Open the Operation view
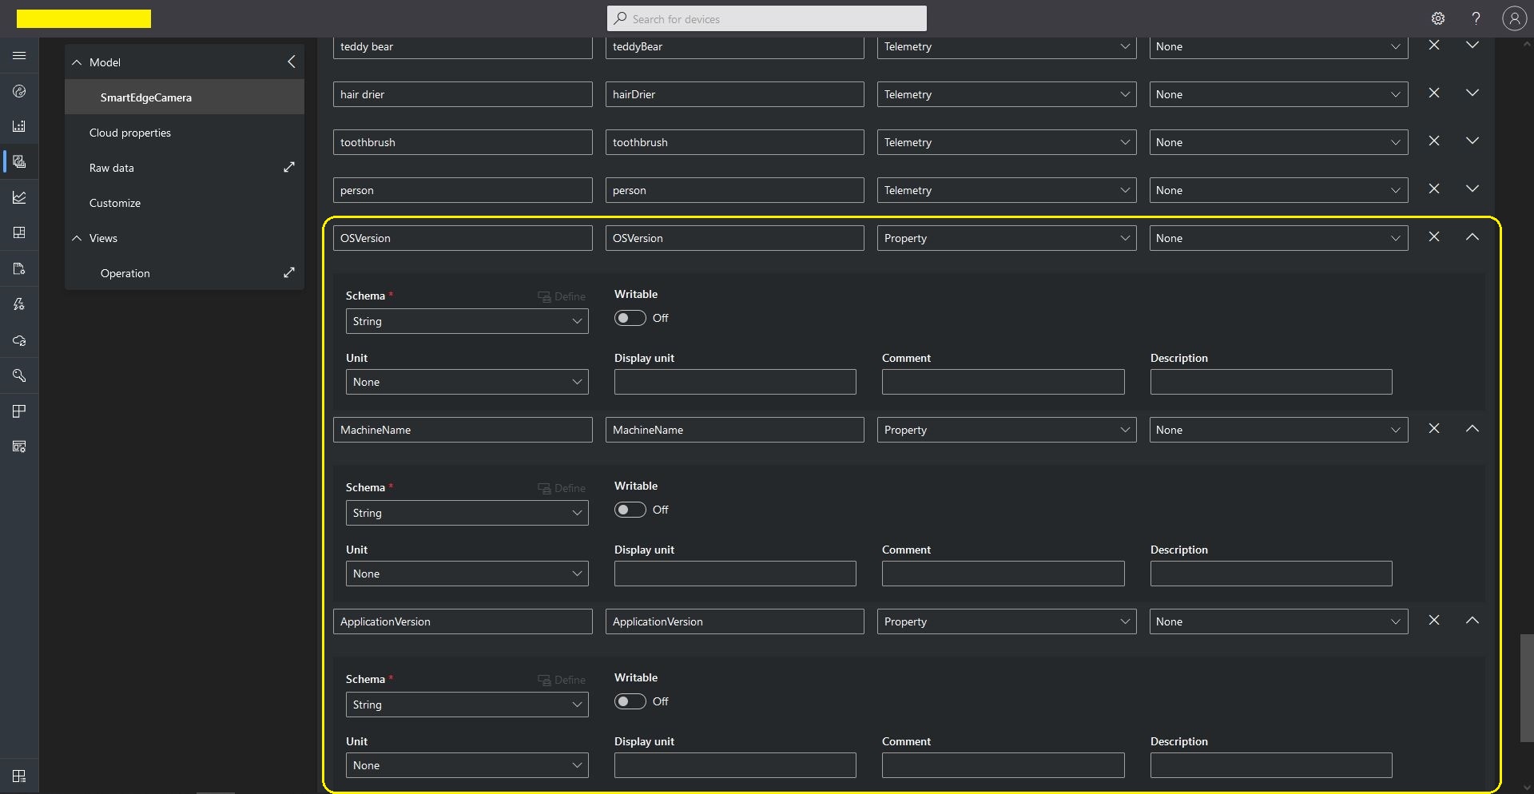 pos(125,273)
